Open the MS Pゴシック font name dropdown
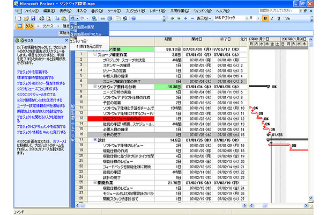The image size is (327, 215). [x=247, y=18]
